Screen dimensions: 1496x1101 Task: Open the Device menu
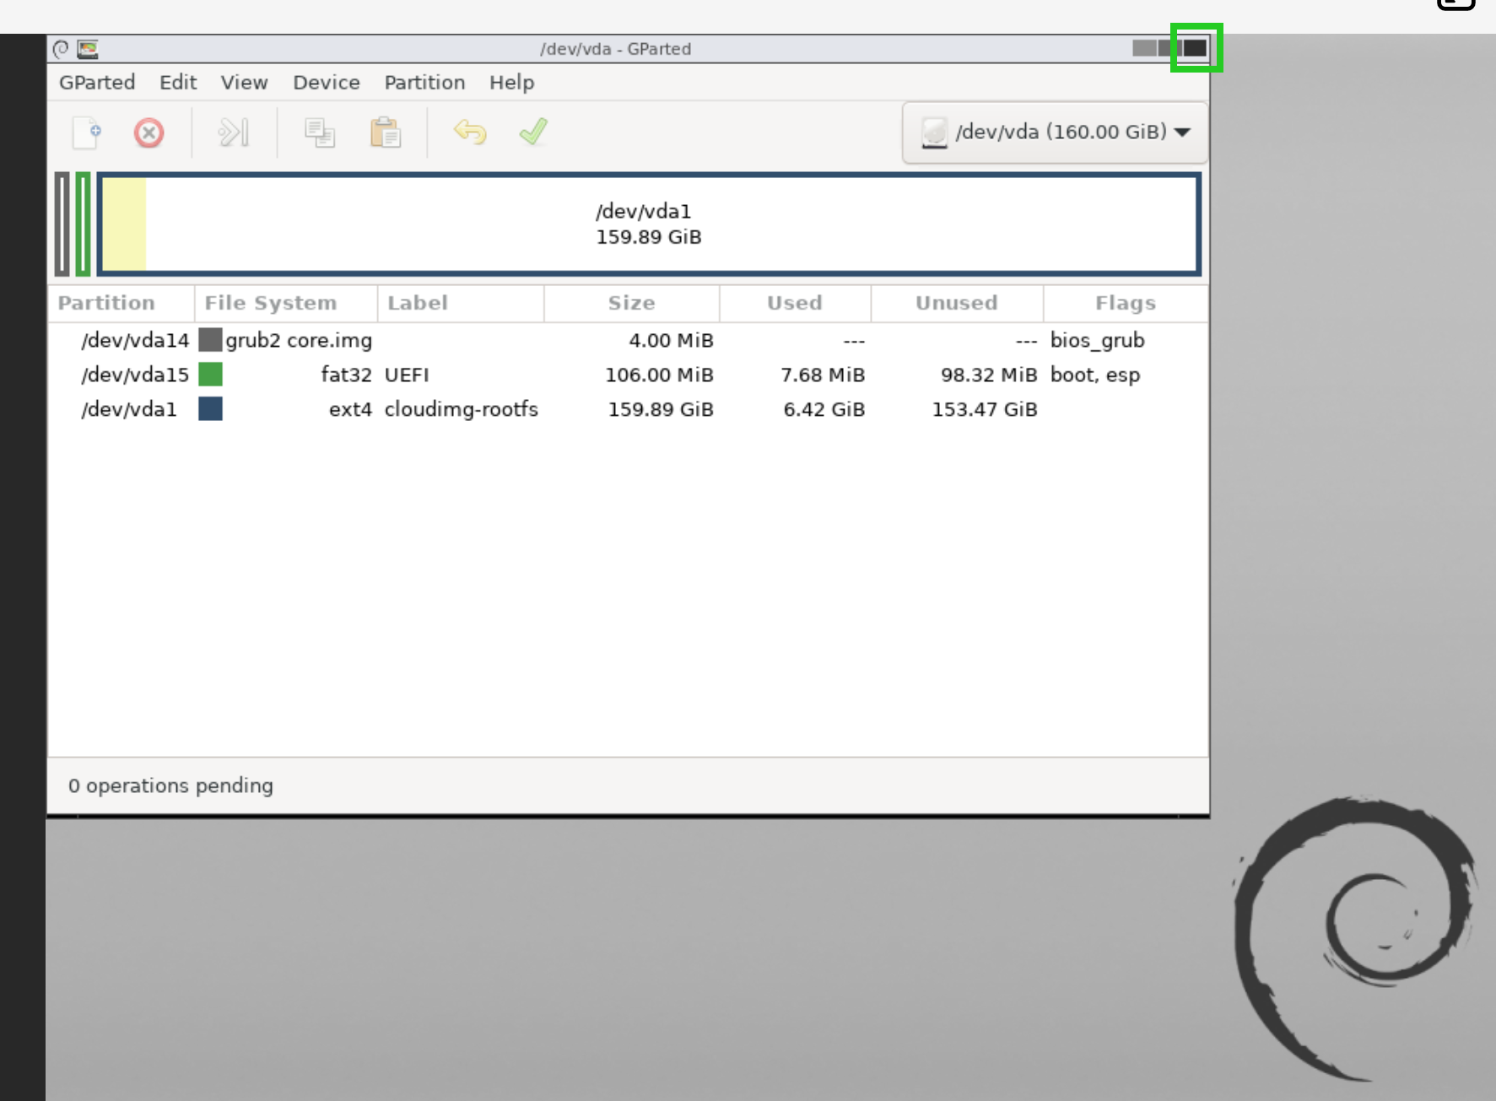[326, 82]
